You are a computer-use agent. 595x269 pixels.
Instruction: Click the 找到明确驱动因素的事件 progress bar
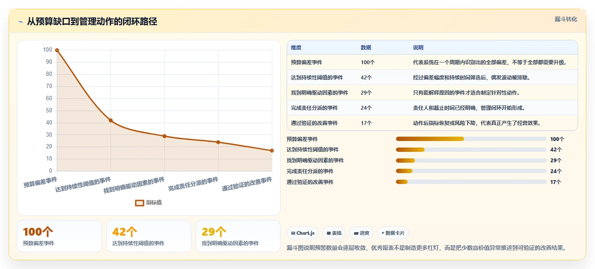(x=471, y=161)
